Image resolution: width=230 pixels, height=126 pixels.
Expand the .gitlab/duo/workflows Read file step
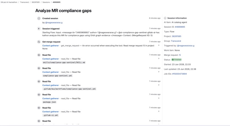click(159, 85)
